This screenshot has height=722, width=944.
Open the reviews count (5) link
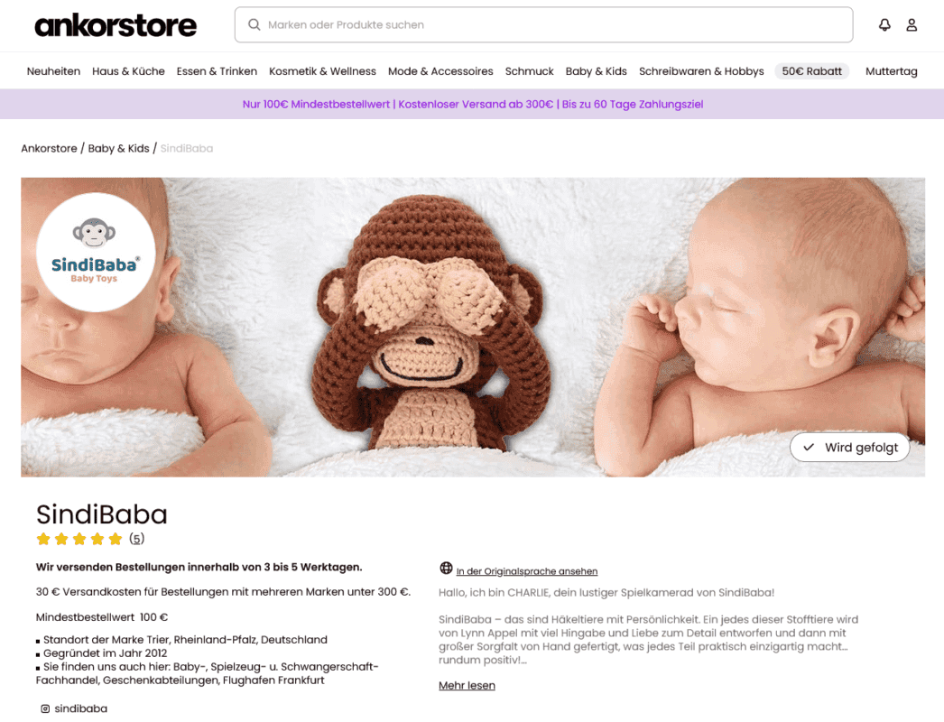(x=136, y=539)
